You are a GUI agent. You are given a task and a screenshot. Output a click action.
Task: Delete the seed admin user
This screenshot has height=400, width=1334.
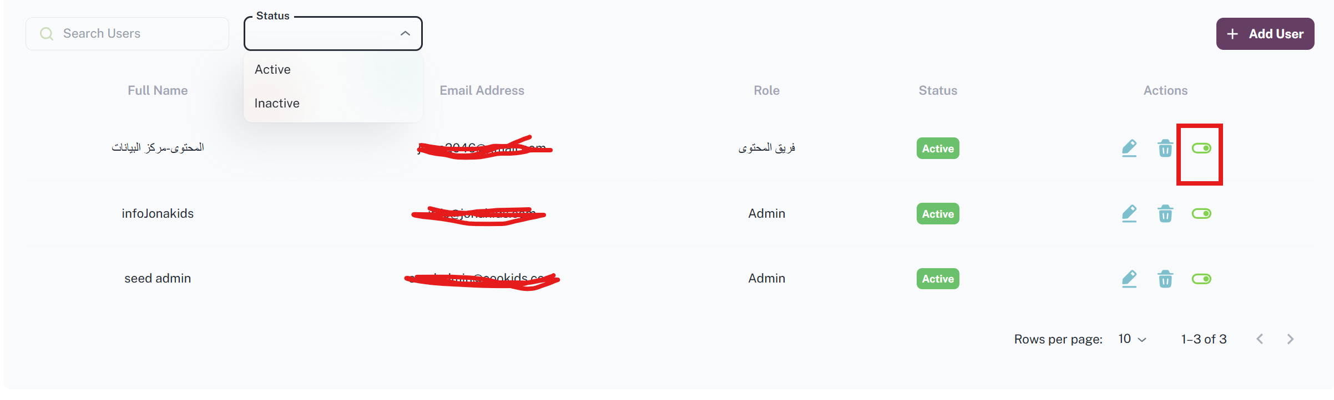click(1165, 279)
